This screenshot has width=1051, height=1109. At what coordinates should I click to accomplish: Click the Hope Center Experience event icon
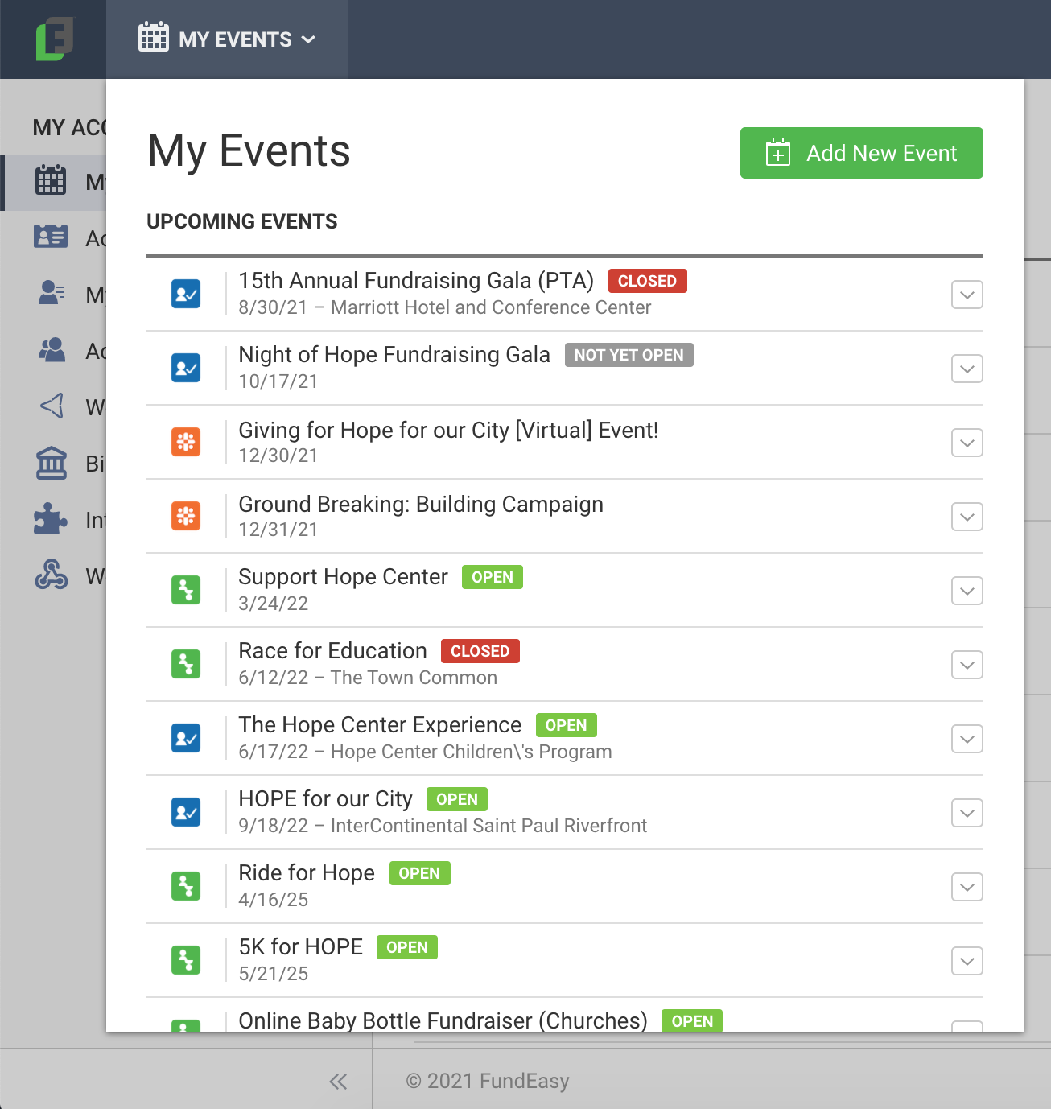(x=186, y=738)
